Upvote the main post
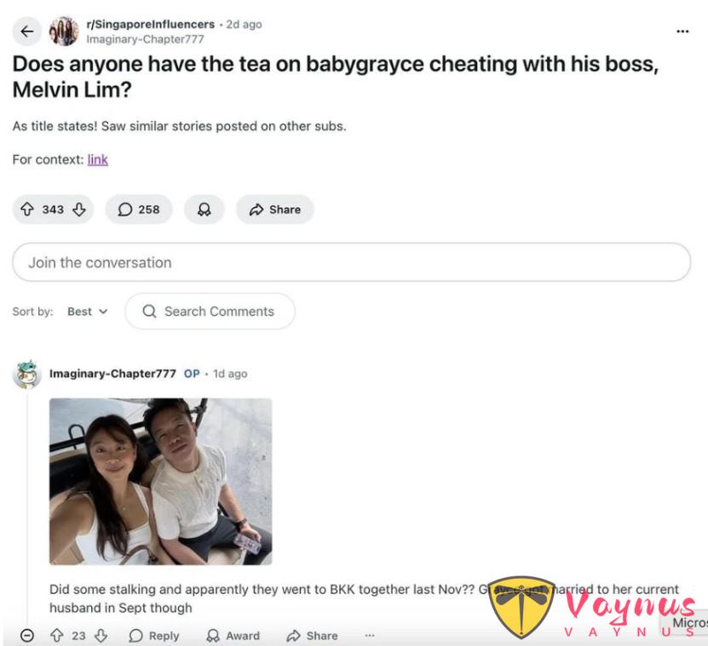Screen dimensions: 708x646 tap(27, 209)
